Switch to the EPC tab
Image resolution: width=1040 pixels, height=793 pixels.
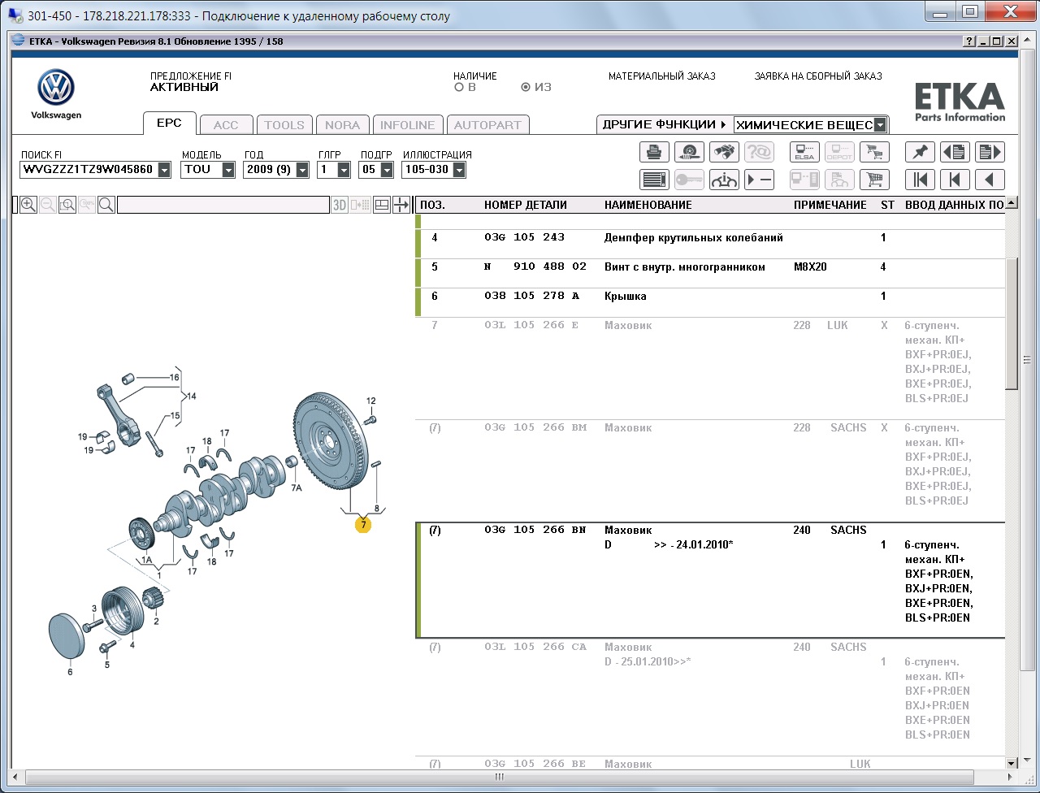[169, 123]
